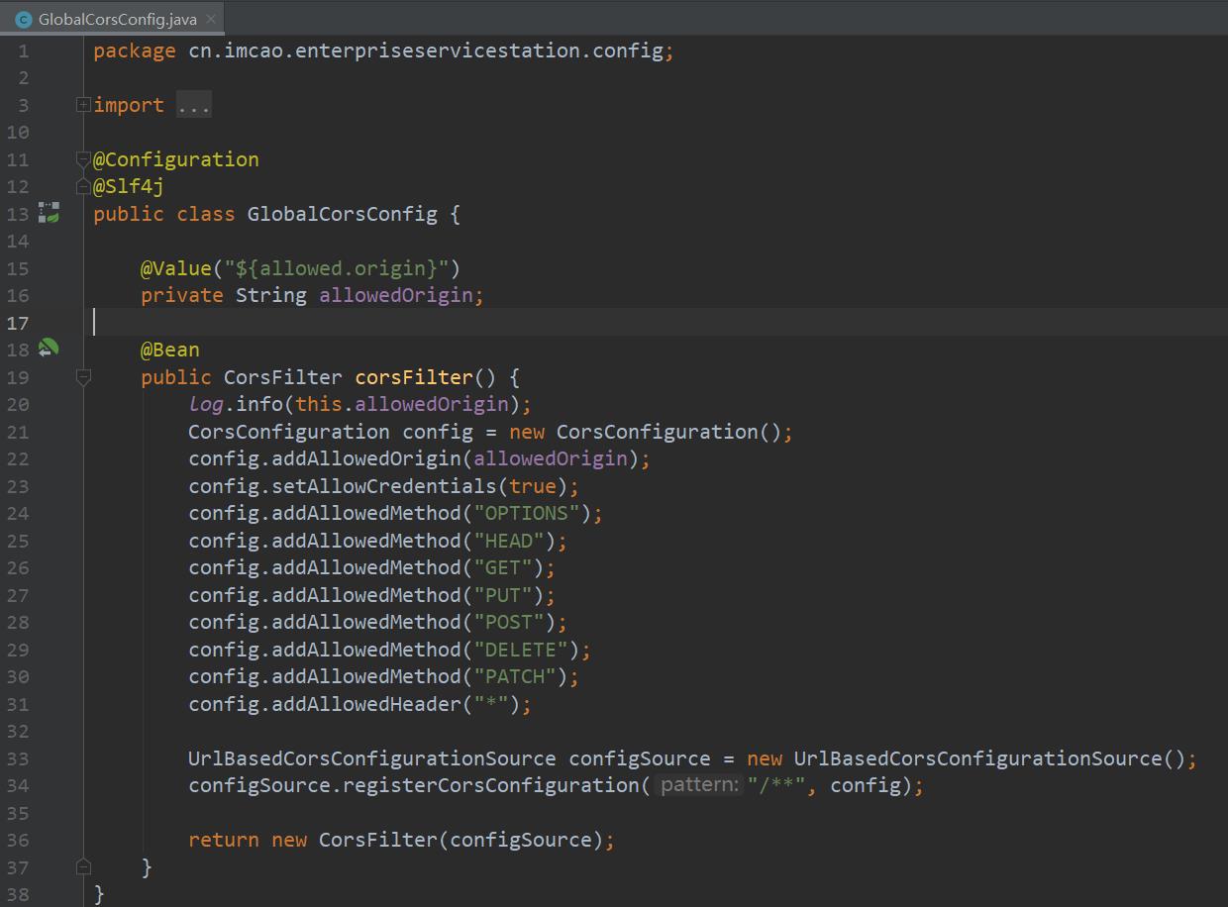Collapse the fold marker beside @Configuration
The height and width of the screenshot is (907, 1228).
coord(83,159)
